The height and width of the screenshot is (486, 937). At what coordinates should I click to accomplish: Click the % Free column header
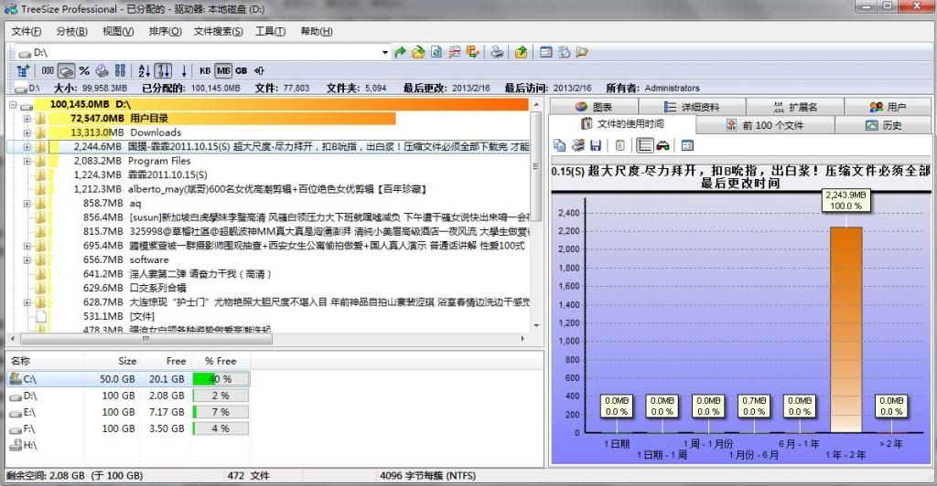point(220,361)
